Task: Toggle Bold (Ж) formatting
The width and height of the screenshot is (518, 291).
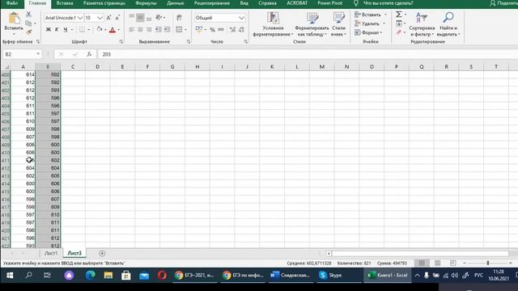Action: click(x=49, y=30)
